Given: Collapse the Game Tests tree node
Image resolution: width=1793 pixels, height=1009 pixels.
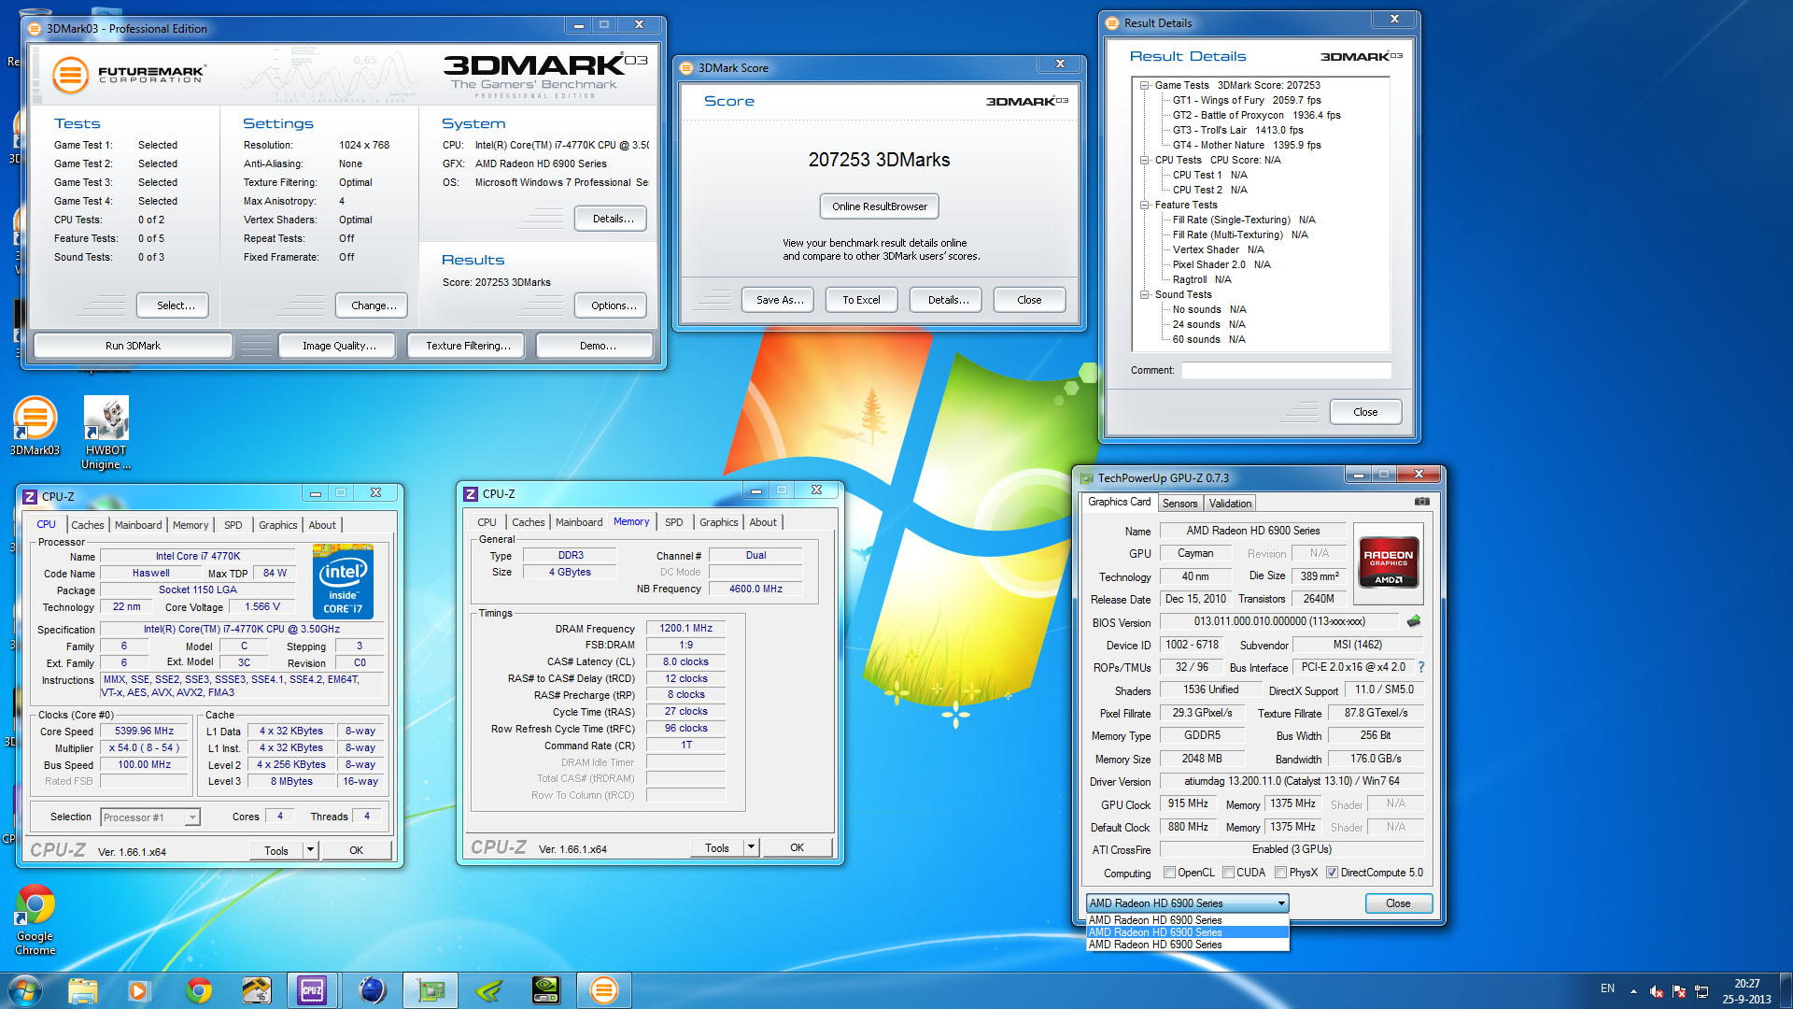Looking at the screenshot, I should [x=1144, y=85].
